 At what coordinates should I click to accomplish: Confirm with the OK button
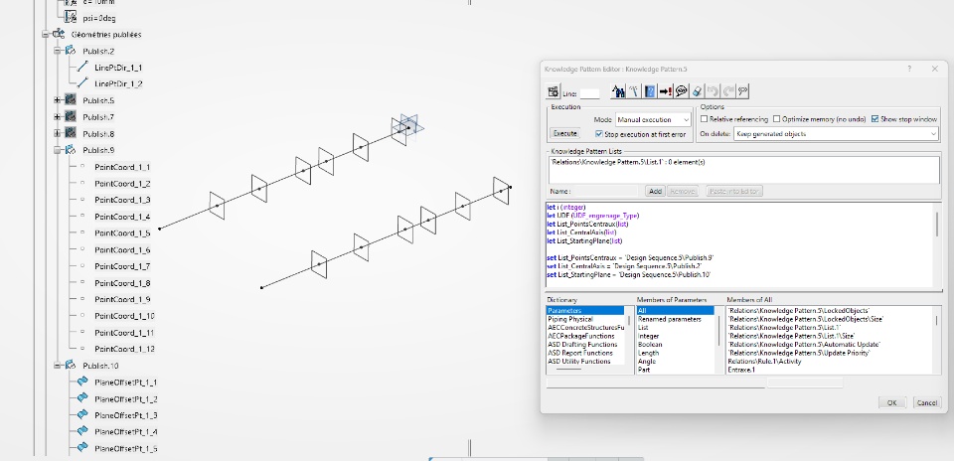tap(892, 402)
